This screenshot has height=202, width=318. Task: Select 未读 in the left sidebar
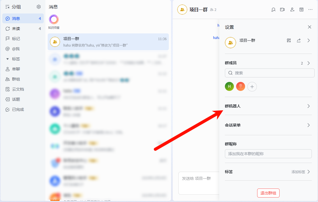coord(16,29)
